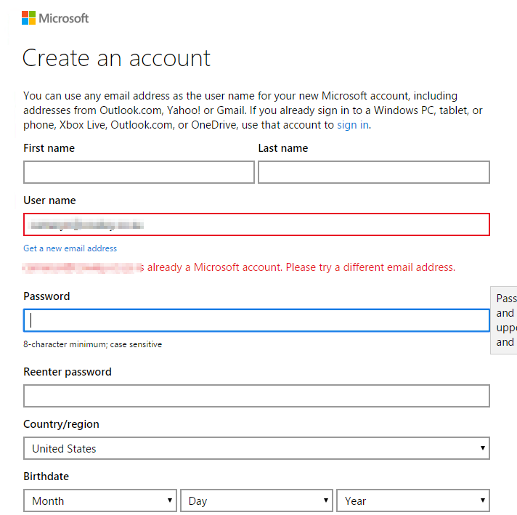Select the Reenter password field

256,396
